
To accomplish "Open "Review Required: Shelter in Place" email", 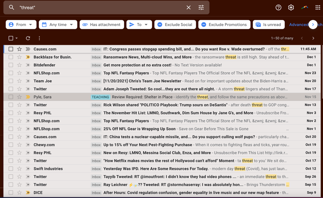I will 142,97.
